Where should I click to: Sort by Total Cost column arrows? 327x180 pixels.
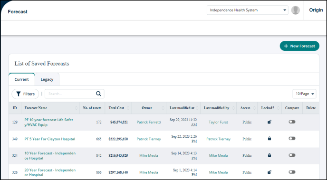tap(128, 108)
